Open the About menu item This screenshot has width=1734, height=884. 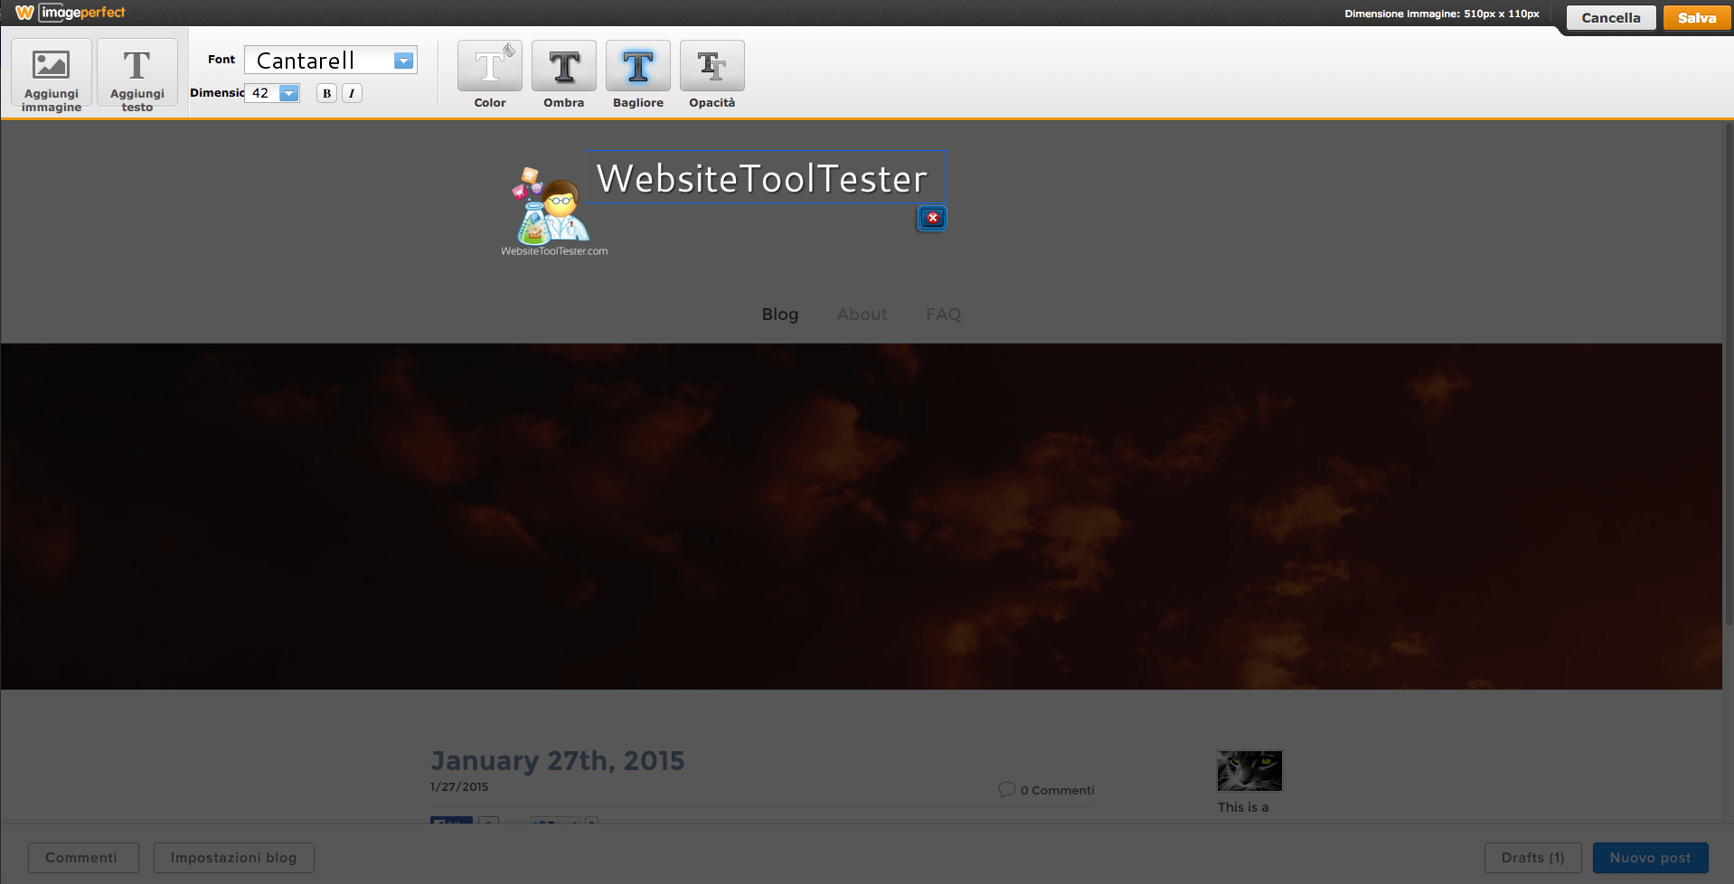[x=862, y=315]
